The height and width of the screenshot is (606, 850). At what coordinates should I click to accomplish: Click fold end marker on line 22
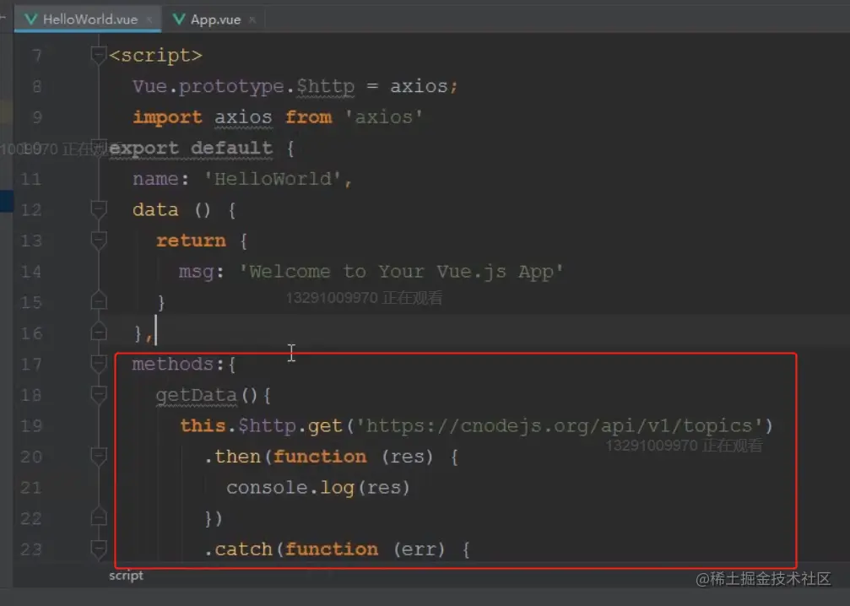(x=99, y=517)
